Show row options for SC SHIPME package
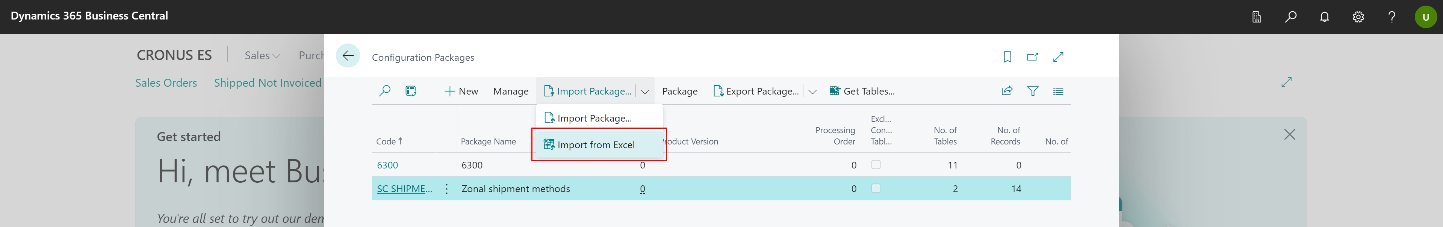Image resolution: width=1443 pixels, height=227 pixels. pos(446,189)
